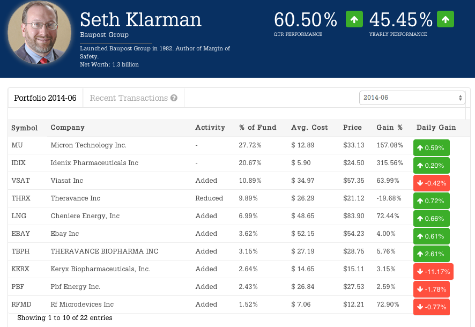
Task: Open the 2014-06 period dropdown
Action: [412, 98]
